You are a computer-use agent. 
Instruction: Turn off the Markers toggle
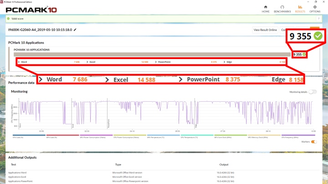(x=313, y=142)
